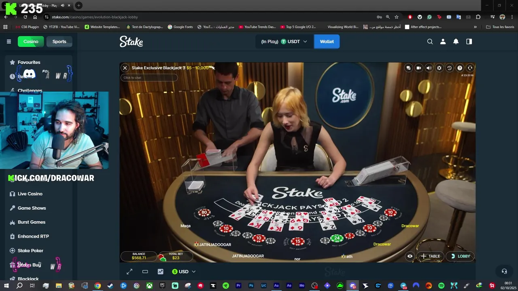Open Spotify from the taskbar
Screen dimensions: 518x291
441,286
